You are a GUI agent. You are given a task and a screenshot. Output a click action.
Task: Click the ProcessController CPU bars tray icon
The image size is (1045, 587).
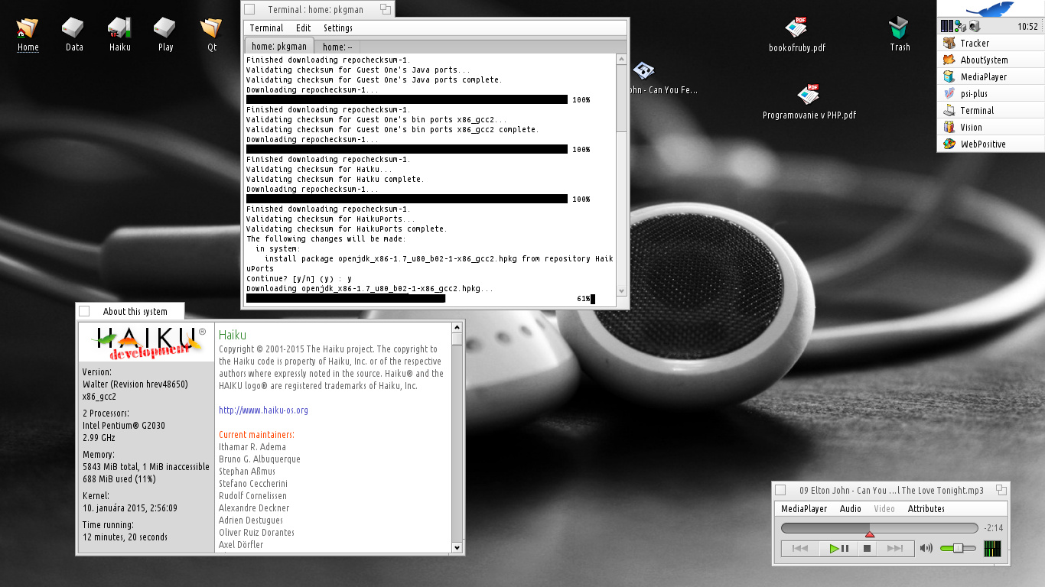coord(946,26)
